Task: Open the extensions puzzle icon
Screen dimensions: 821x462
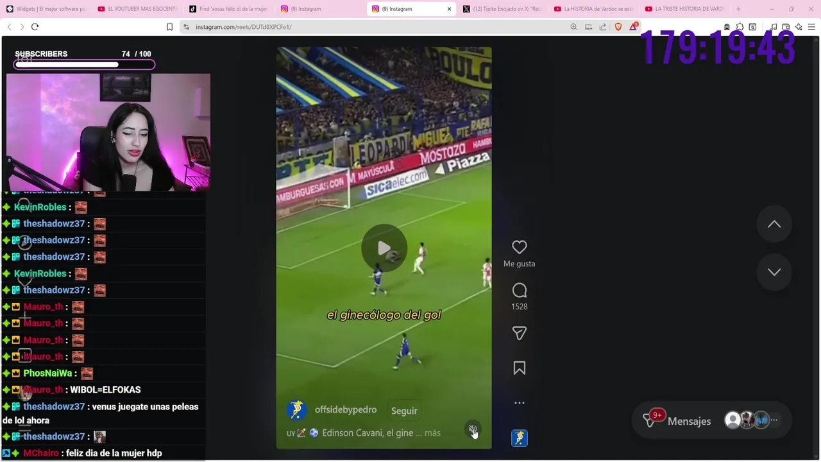Action: (740, 27)
